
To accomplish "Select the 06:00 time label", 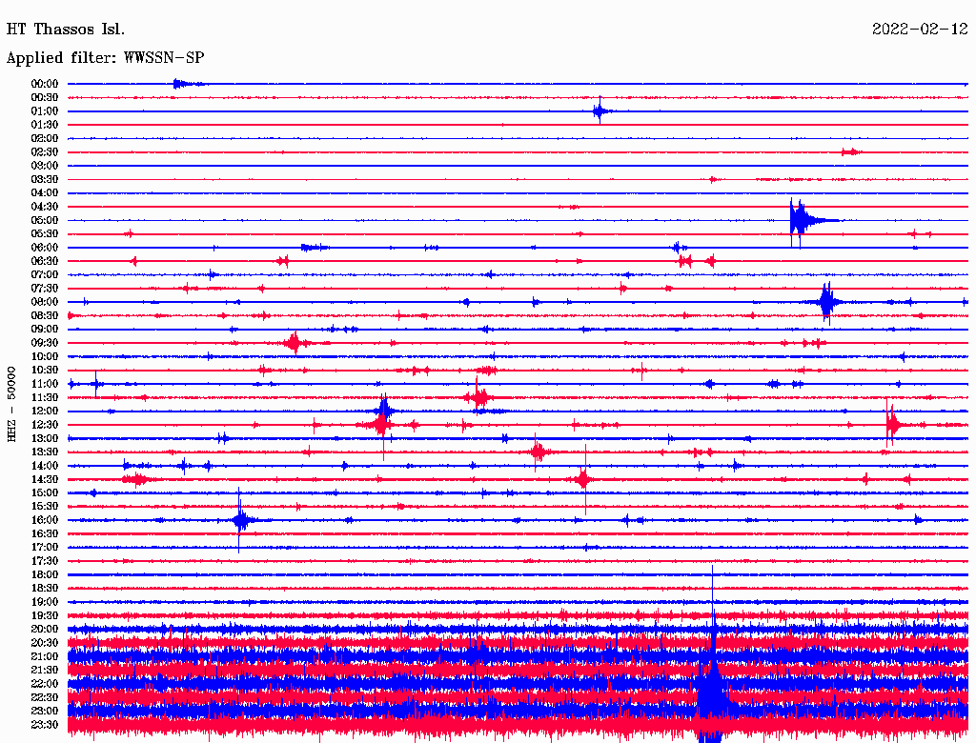I will (x=44, y=248).
